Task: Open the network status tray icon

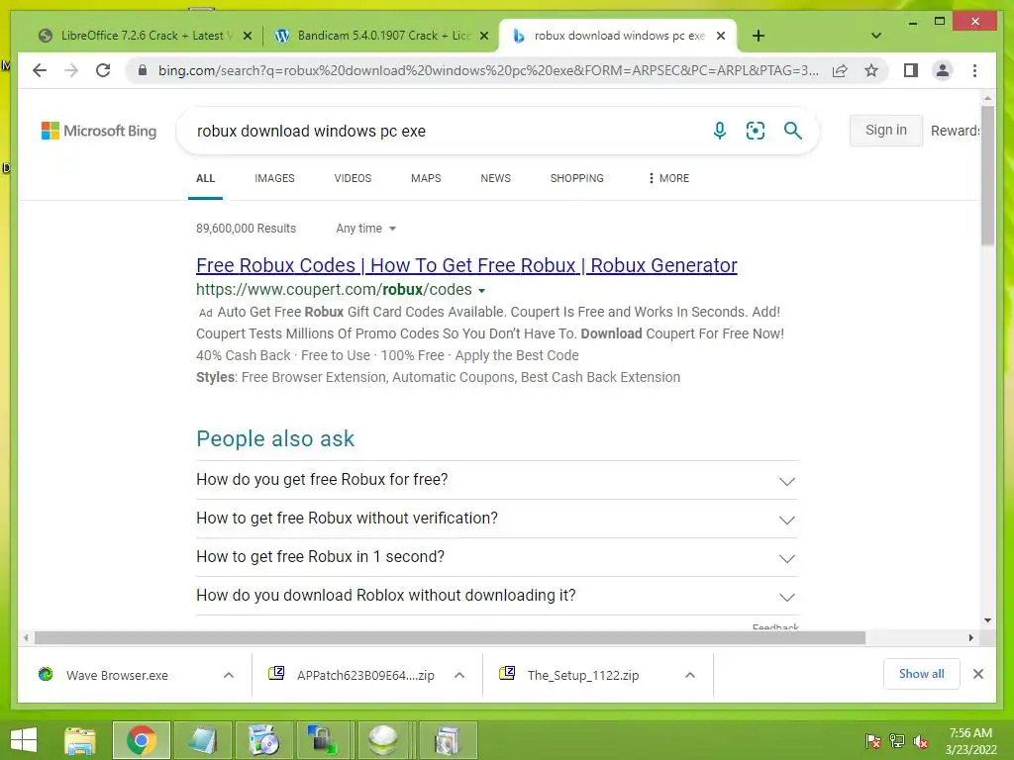Action: (897, 741)
